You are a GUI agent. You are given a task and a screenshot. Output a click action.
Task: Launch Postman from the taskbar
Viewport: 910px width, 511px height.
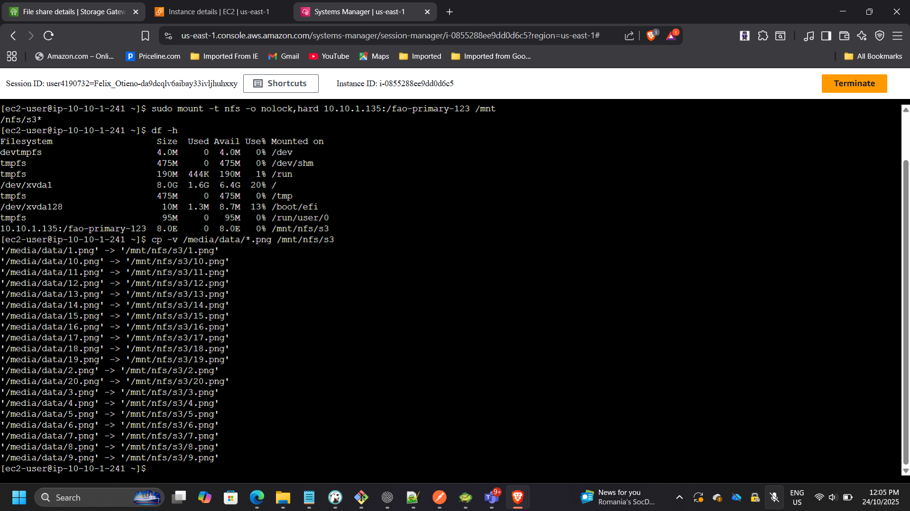click(x=439, y=497)
